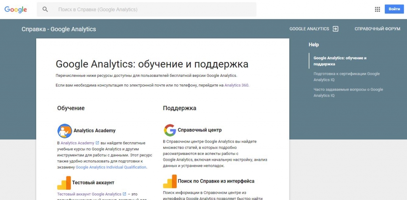This screenshot has height=200, width=407.
Task: Click the Analytics icon beside Тестовый аккаунт
Action: [64, 183]
